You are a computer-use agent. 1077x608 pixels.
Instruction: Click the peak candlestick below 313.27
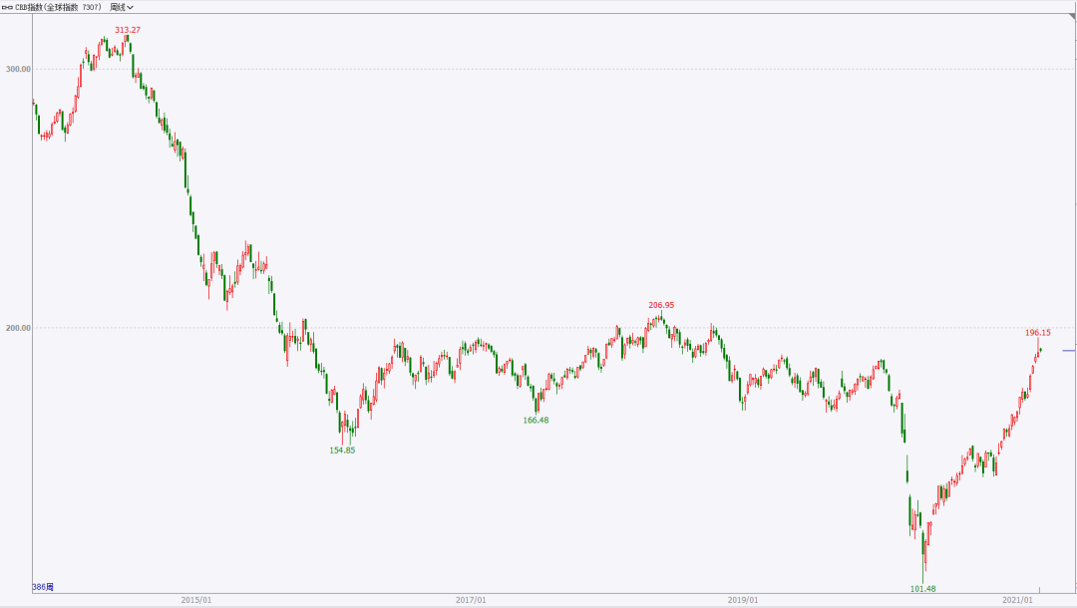(x=127, y=42)
